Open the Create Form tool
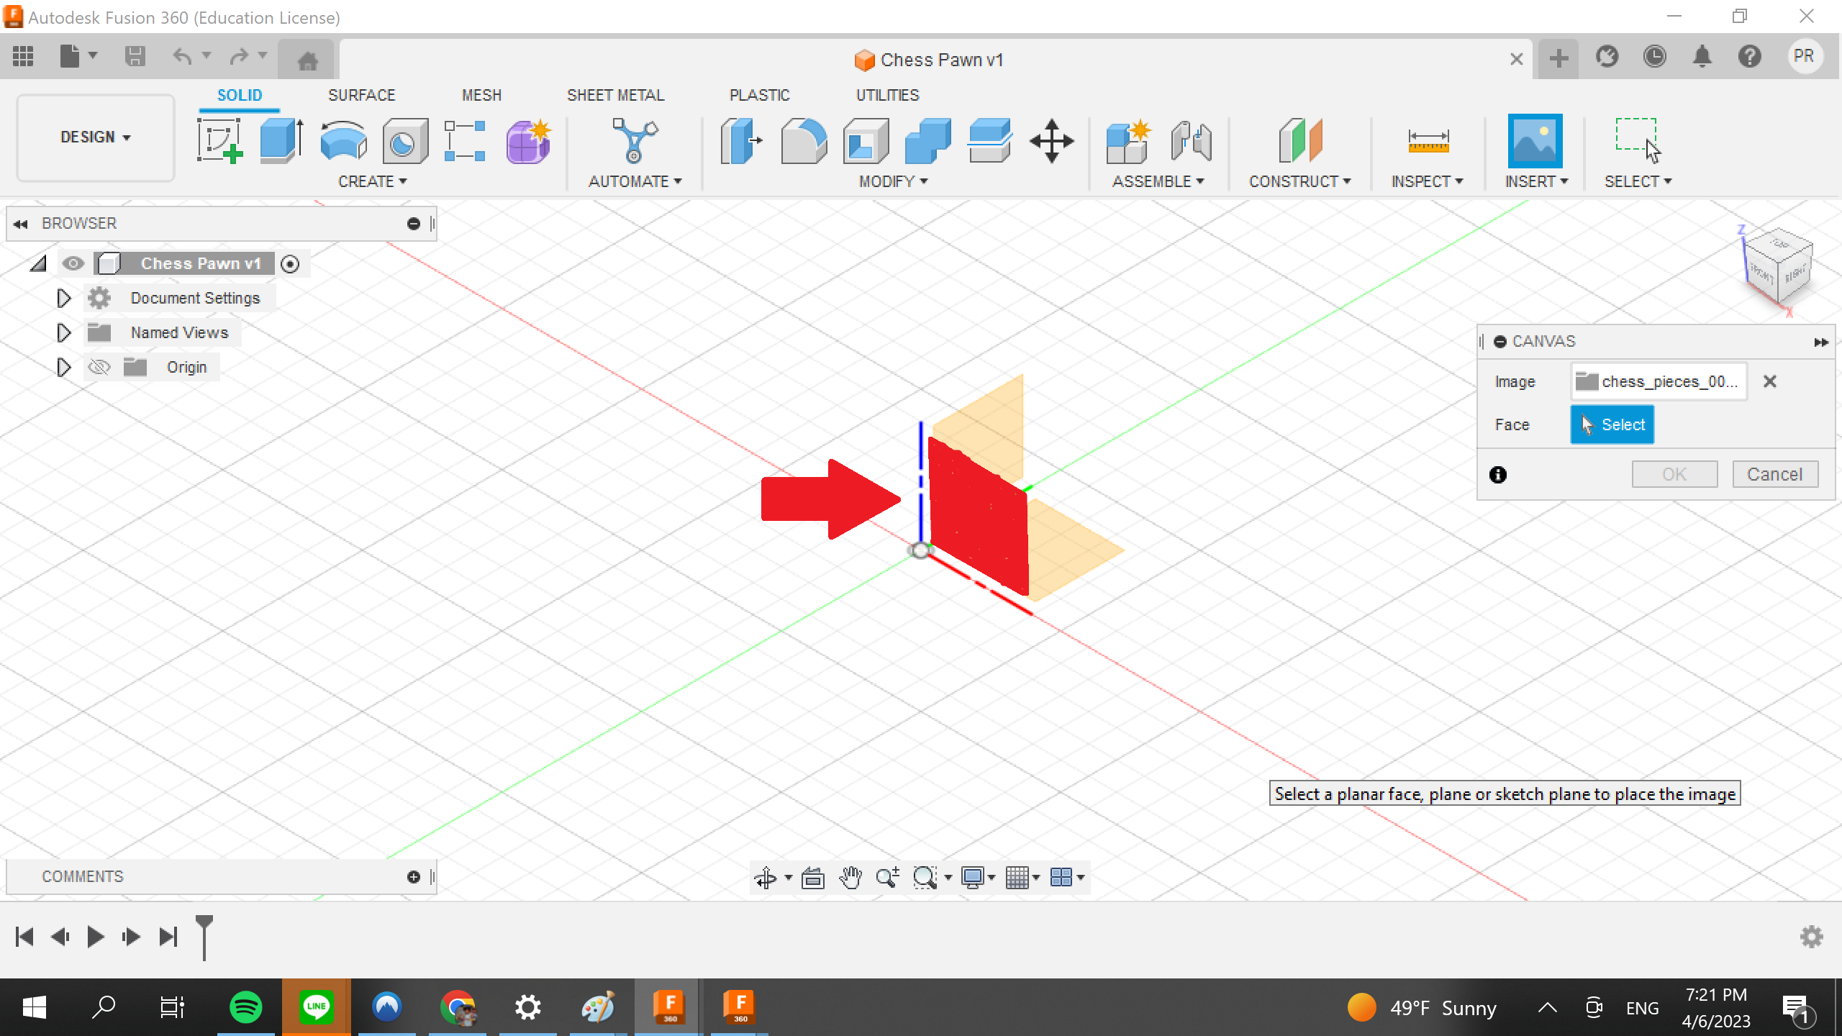 click(x=527, y=141)
